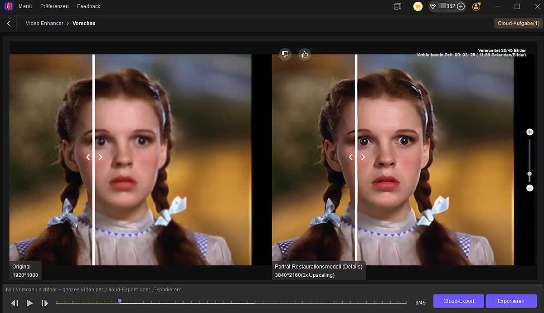Maximize the application window
This screenshot has width=544, height=313.
click(x=517, y=6)
